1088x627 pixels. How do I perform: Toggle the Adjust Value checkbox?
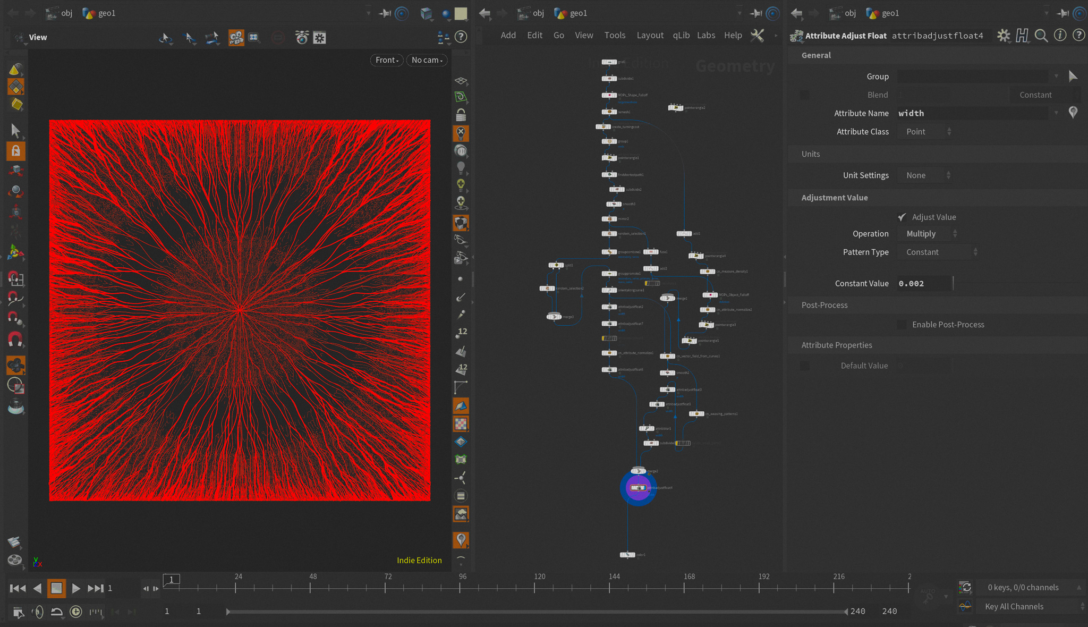coord(902,217)
